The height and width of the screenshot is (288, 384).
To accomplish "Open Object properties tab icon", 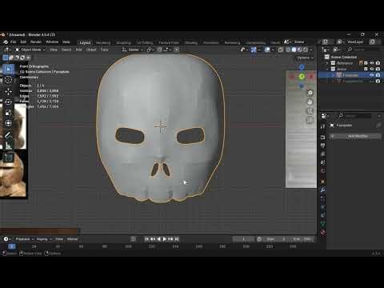I will click(322, 182).
